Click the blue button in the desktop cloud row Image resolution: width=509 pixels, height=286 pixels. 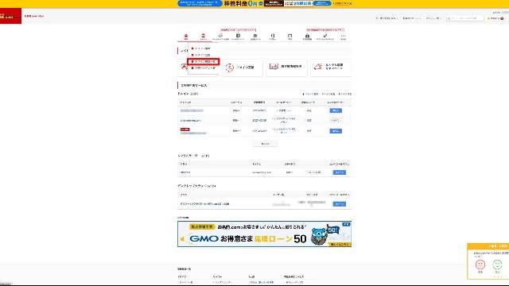pyautogui.click(x=340, y=204)
